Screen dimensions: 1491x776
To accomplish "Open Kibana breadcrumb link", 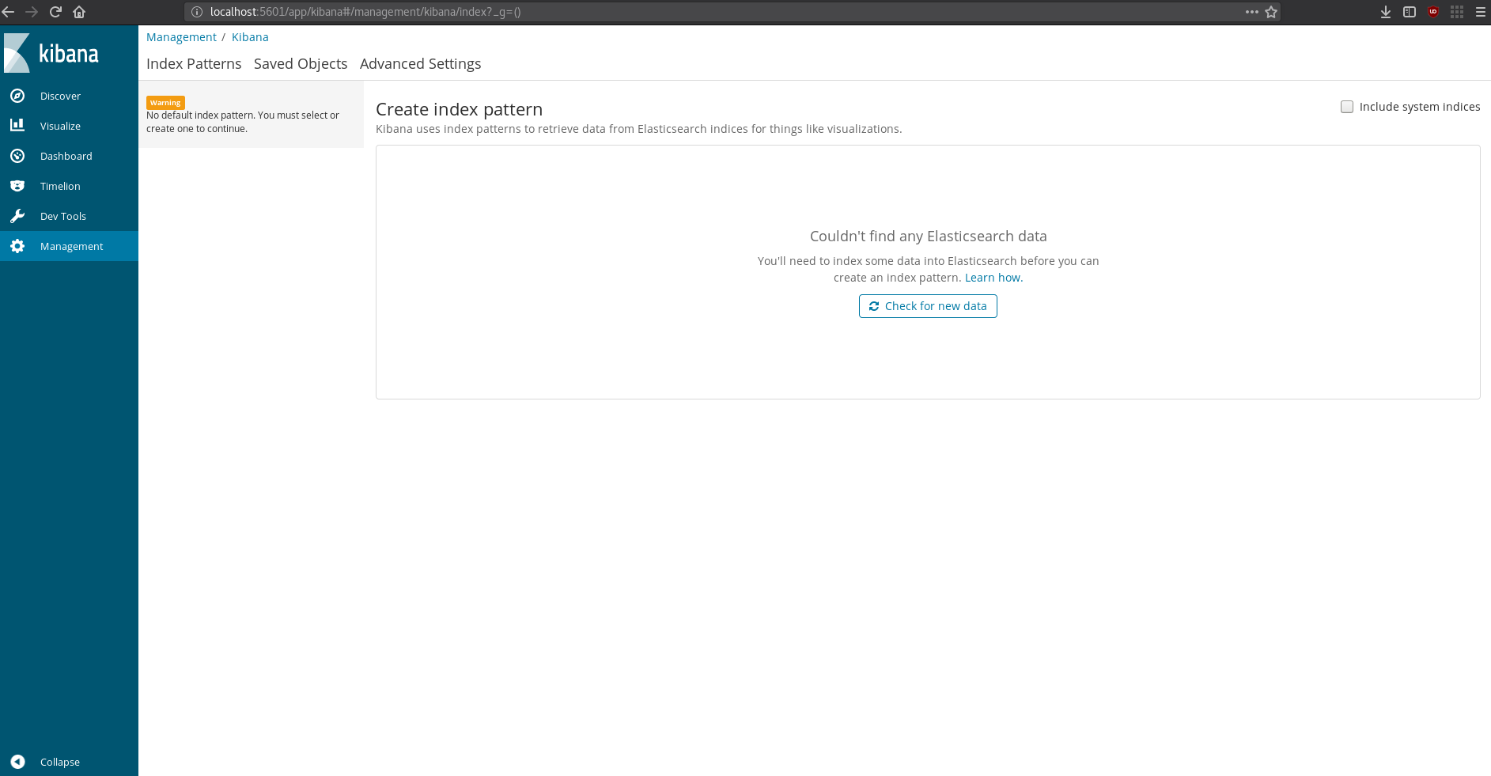I will pyautogui.click(x=250, y=37).
